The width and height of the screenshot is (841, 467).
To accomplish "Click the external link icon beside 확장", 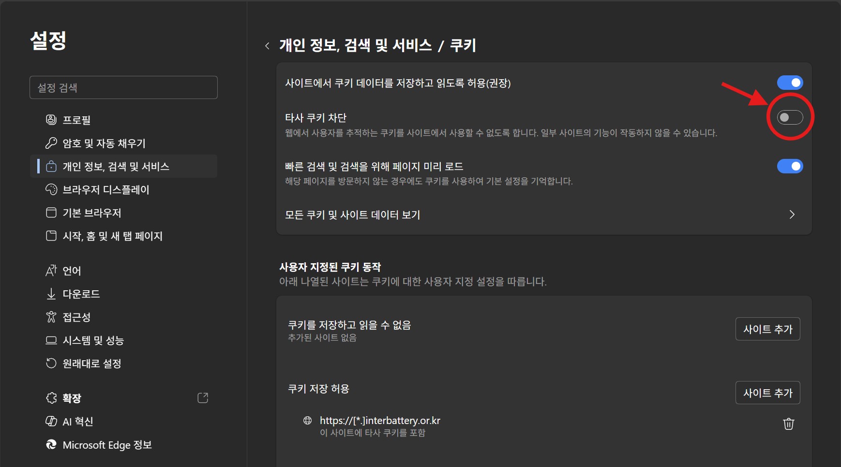I will click(x=203, y=398).
